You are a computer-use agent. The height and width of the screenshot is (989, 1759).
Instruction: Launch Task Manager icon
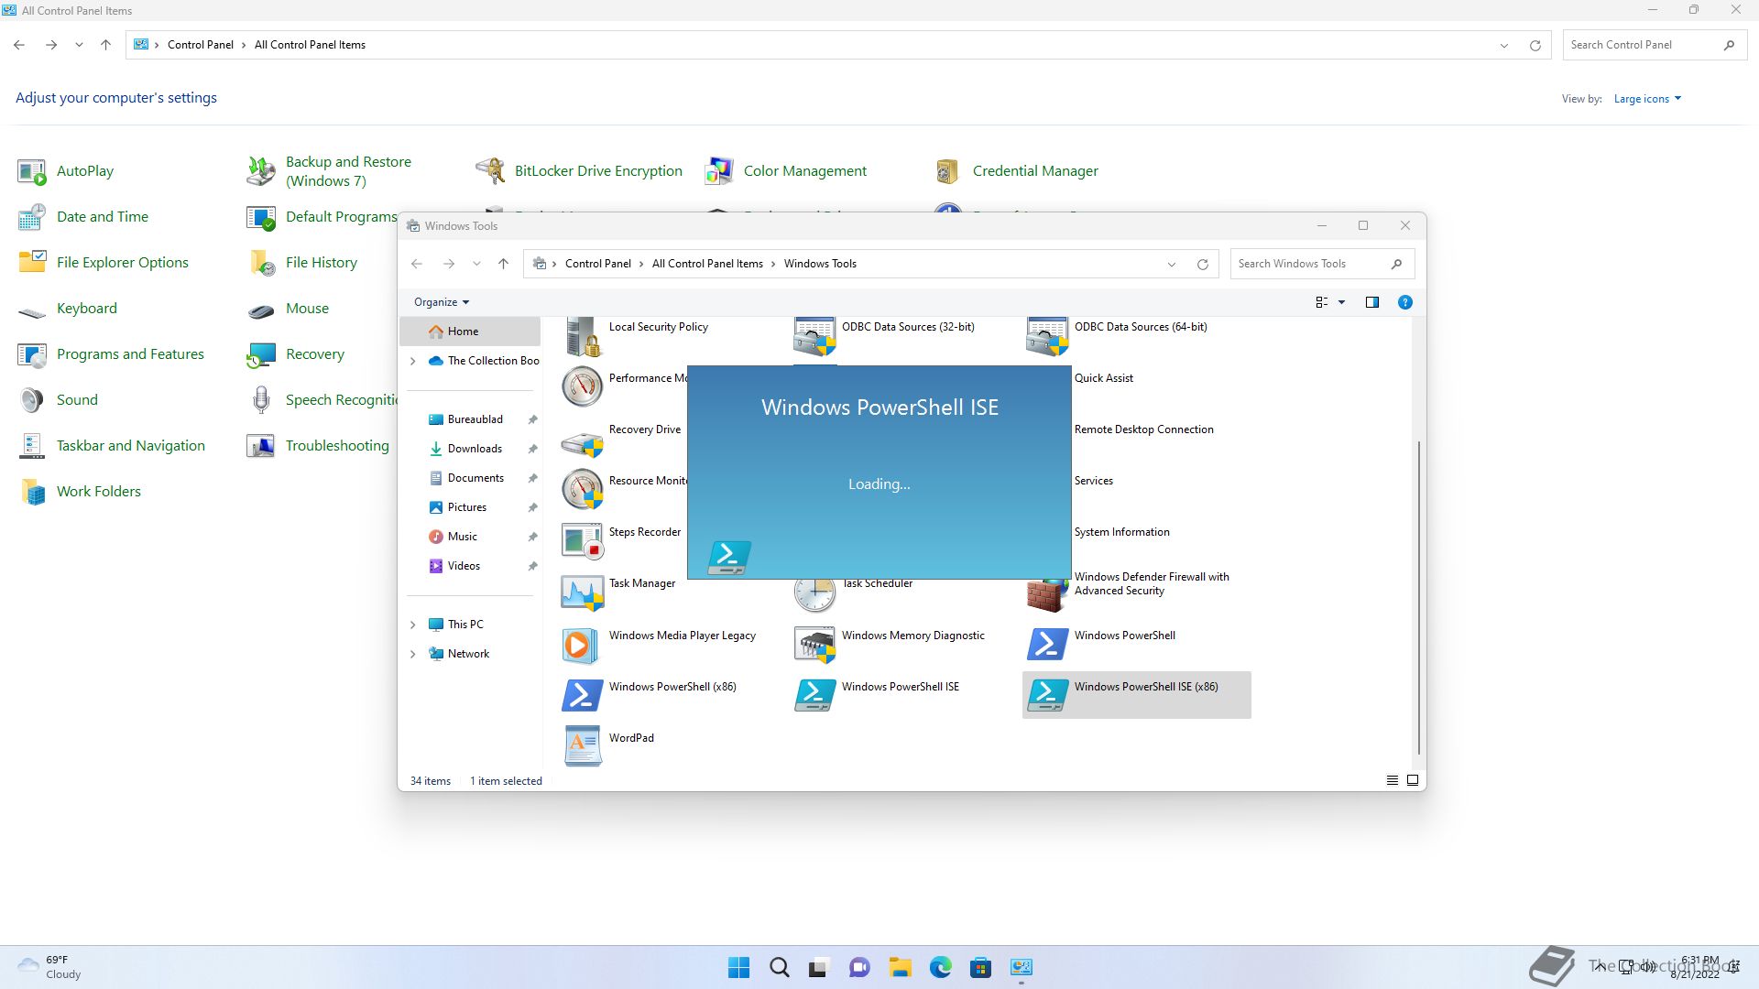pyautogui.click(x=583, y=592)
